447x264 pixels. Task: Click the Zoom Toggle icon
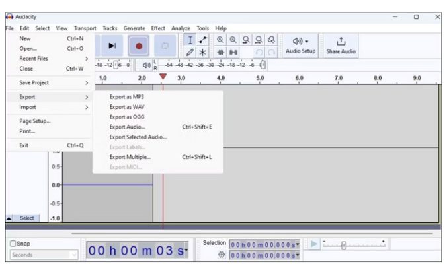tap(271, 40)
